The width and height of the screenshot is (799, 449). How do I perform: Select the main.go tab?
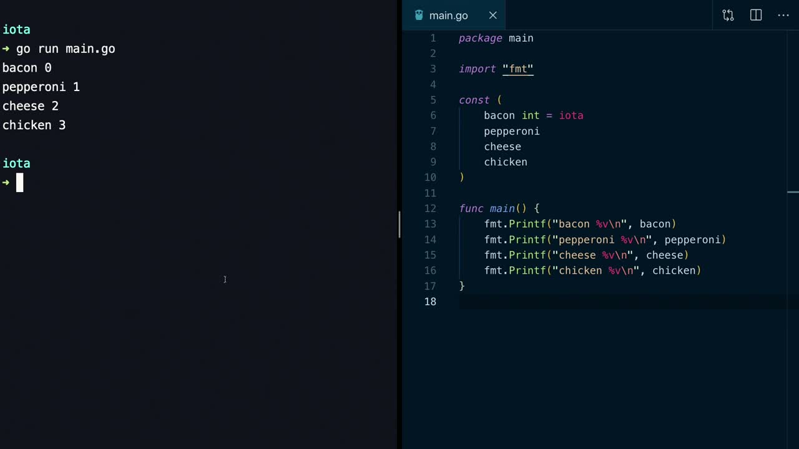448,16
